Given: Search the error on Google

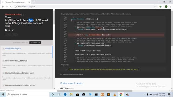Looking at the screenshot, I should [x=6, y=30].
